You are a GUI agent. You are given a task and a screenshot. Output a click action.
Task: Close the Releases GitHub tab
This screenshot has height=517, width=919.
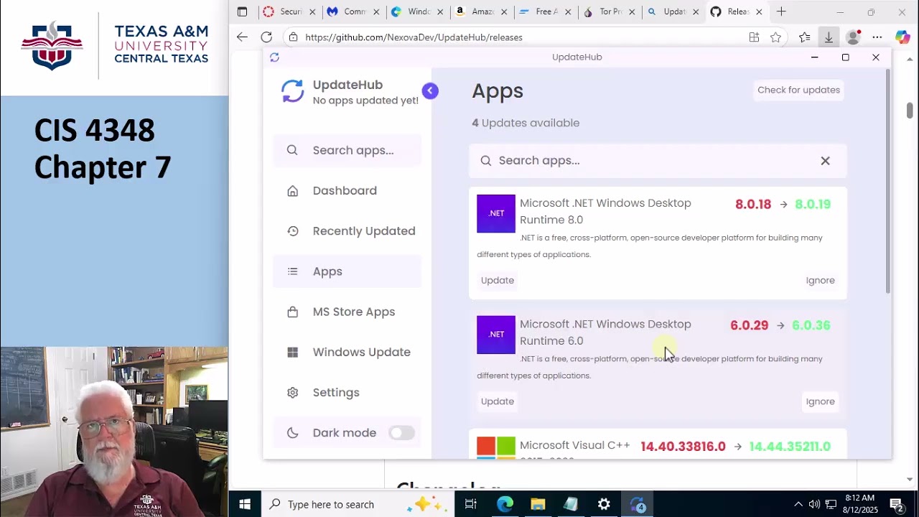(759, 11)
